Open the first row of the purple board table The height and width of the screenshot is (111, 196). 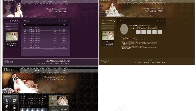tap(45, 27)
